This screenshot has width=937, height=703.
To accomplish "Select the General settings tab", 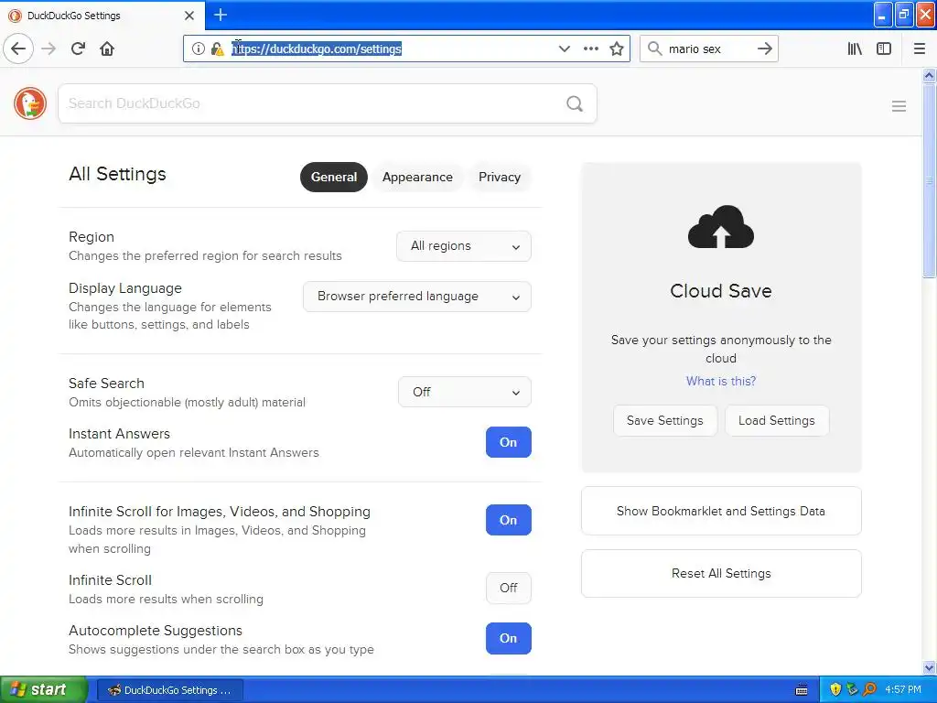I will click(333, 177).
